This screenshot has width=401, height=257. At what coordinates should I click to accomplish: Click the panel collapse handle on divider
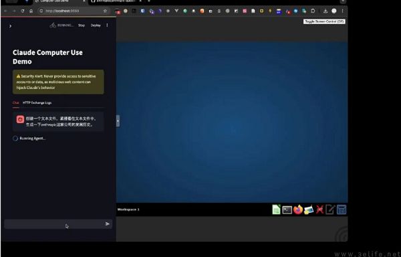[118, 121]
